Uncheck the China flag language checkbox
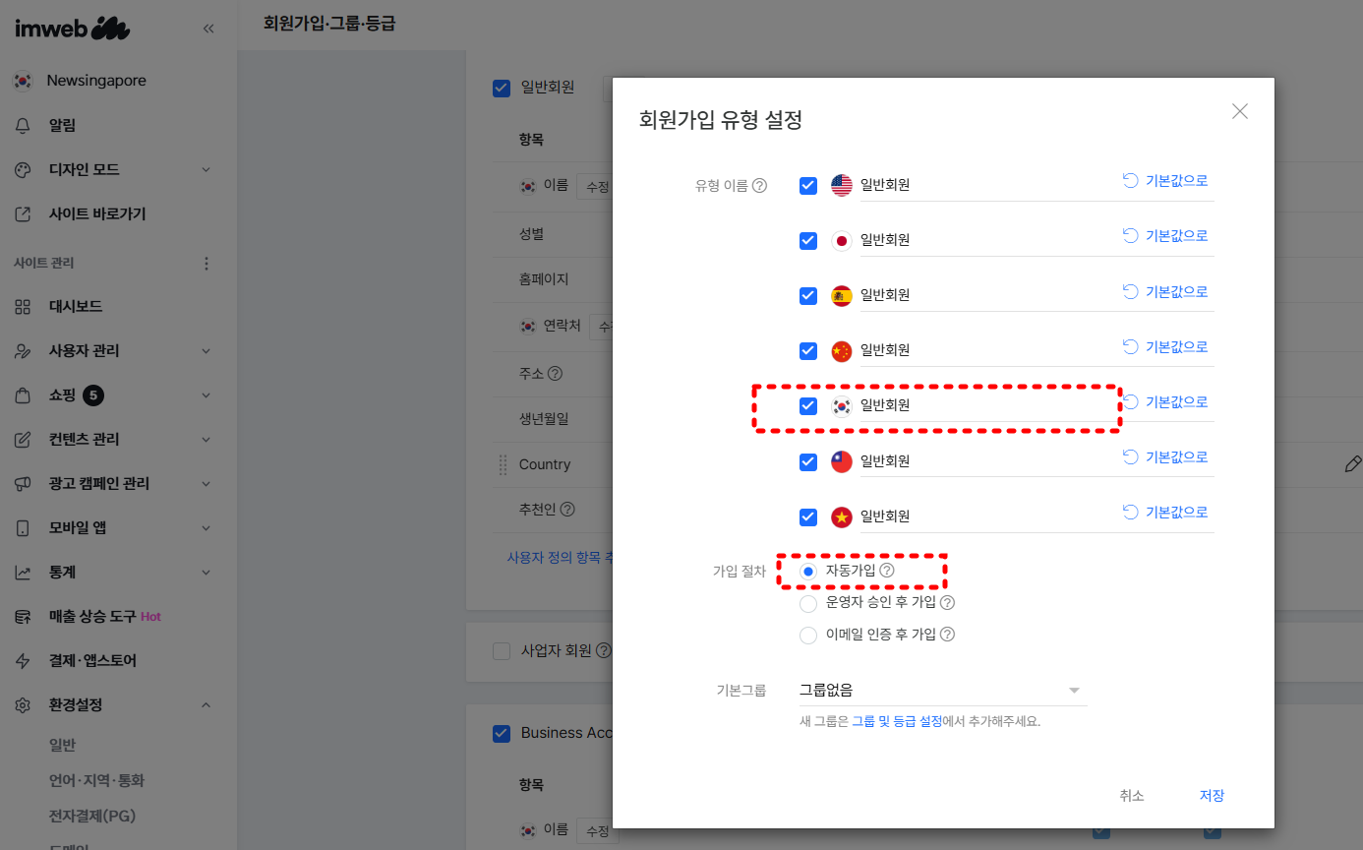 click(808, 351)
